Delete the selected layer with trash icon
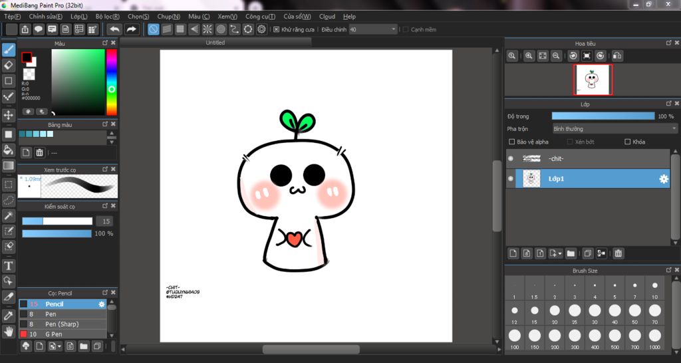The width and height of the screenshot is (681, 363). 618,253
